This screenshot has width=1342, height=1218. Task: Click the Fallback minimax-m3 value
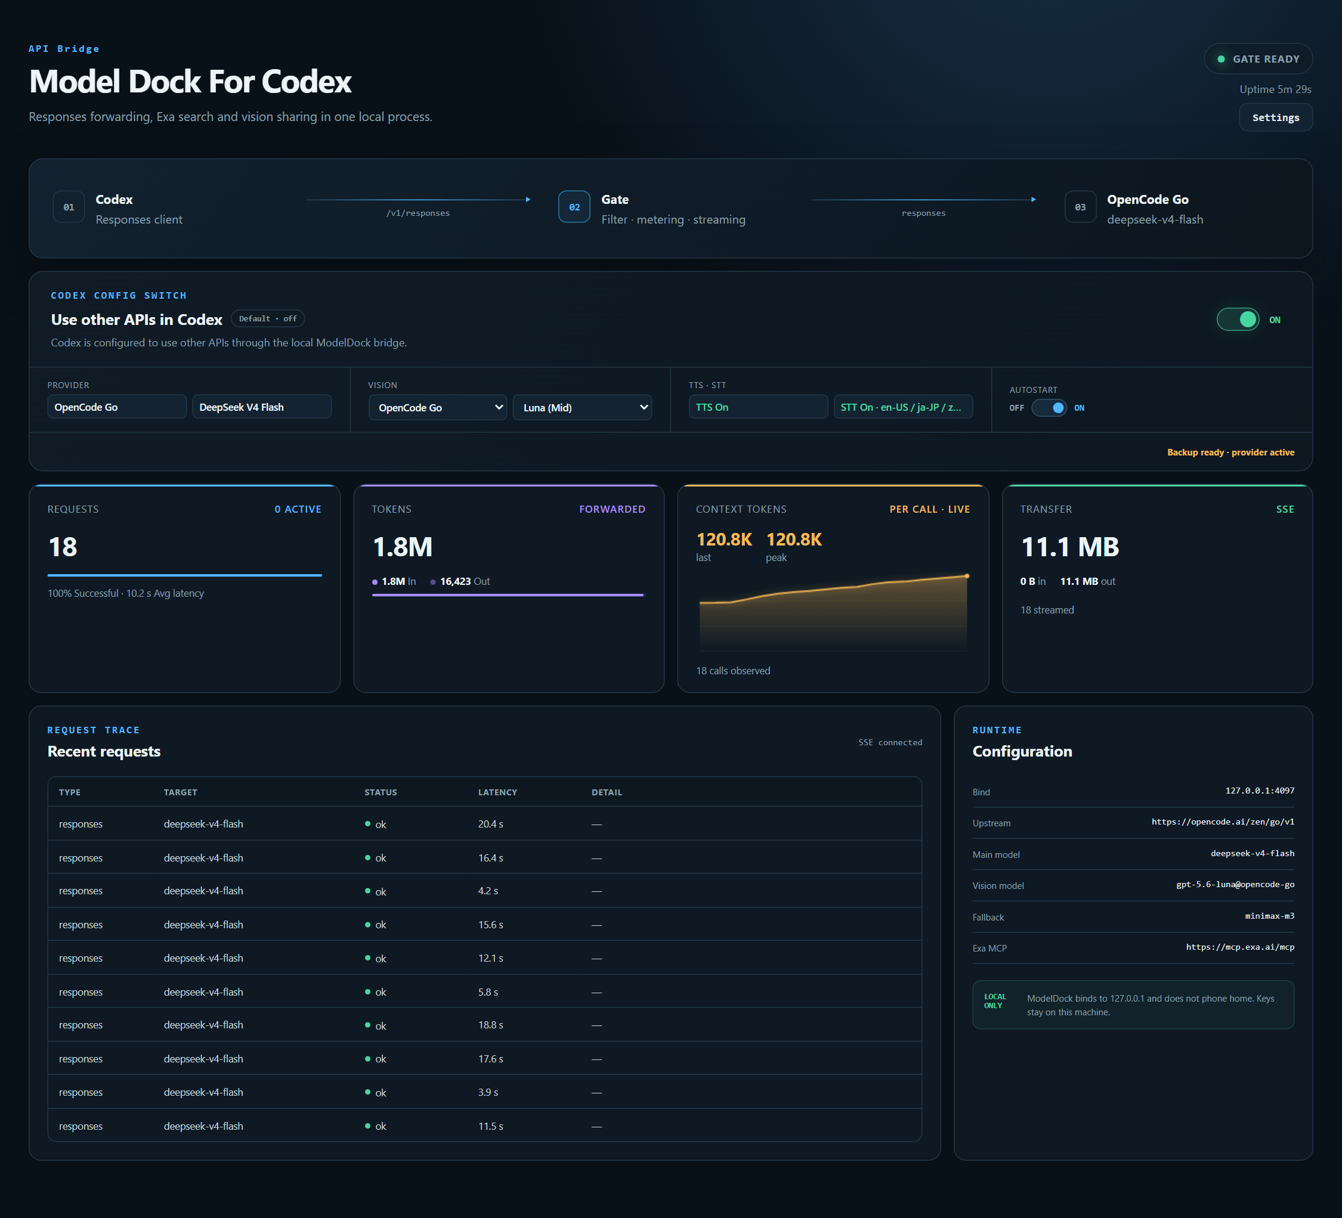pyautogui.click(x=1269, y=916)
